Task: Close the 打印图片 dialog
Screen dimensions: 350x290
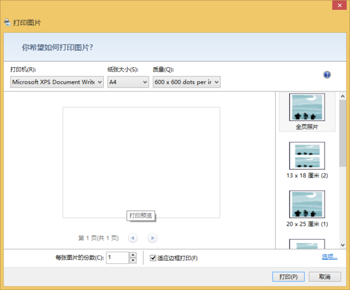Action: (x=339, y=5)
